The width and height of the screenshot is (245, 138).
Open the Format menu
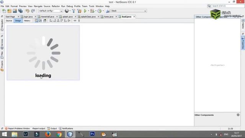click(14, 6)
